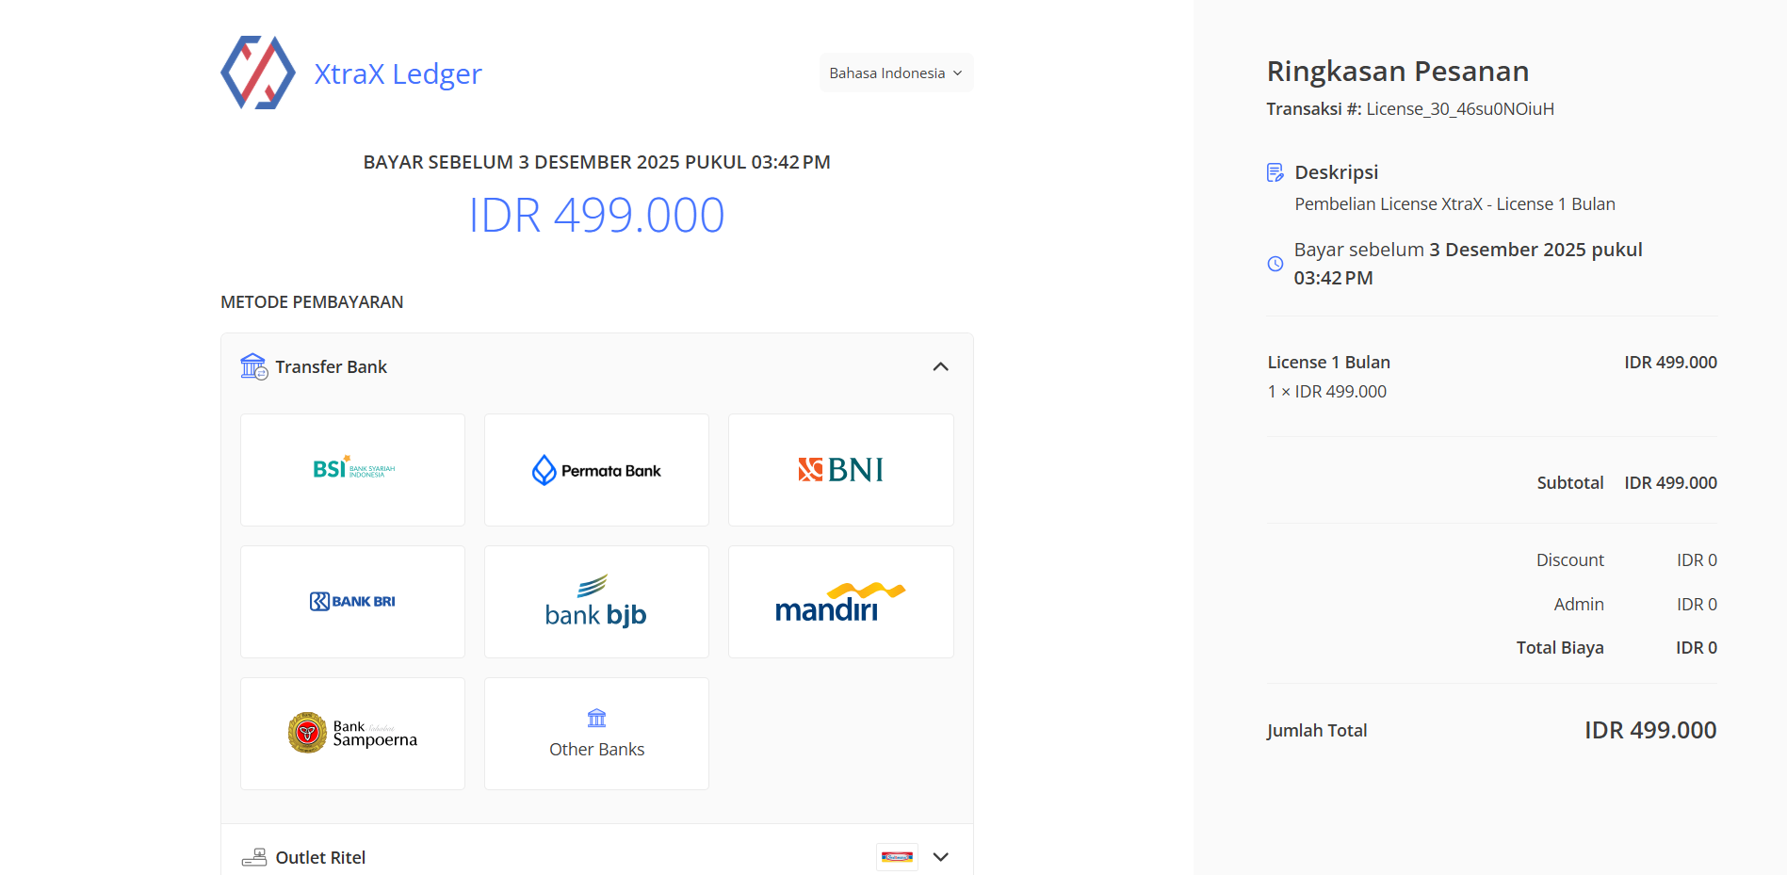Viewport: 1787px width, 875px height.
Task: Click the Outlet Ritel header label
Action: pyautogui.click(x=320, y=857)
